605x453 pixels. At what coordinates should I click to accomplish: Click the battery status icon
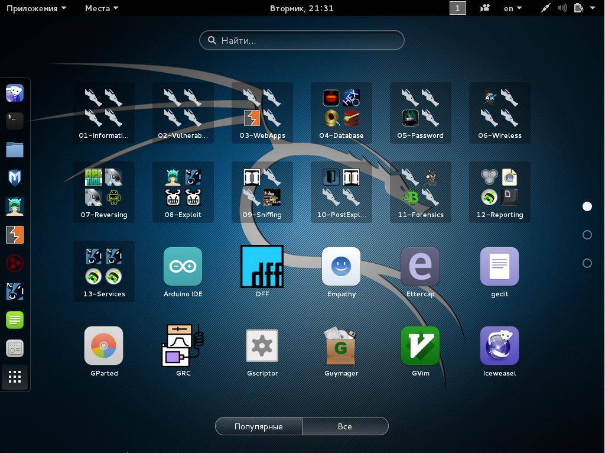click(578, 8)
